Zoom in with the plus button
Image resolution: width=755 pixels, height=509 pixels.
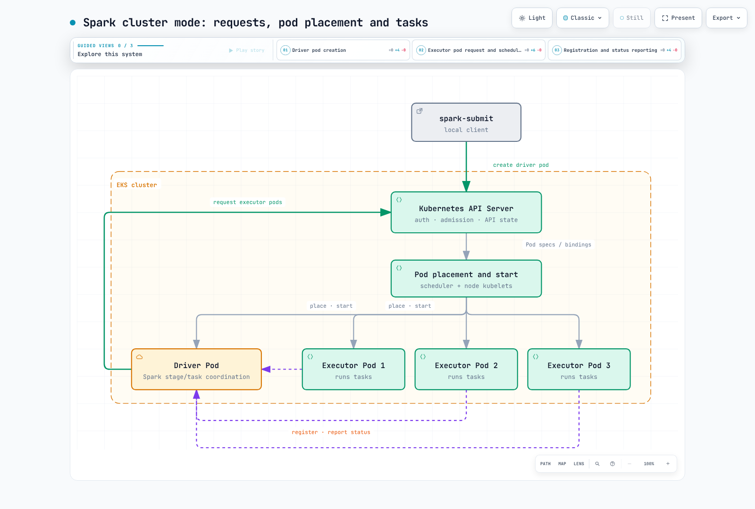click(668, 464)
